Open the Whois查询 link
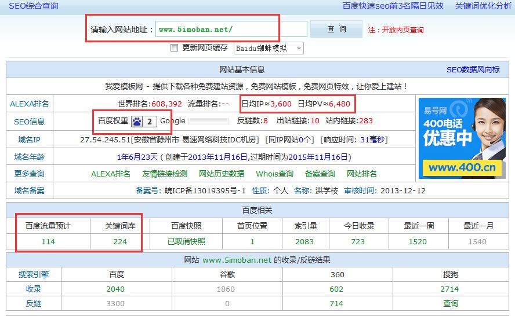 pyautogui.click(x=275, y=174)
